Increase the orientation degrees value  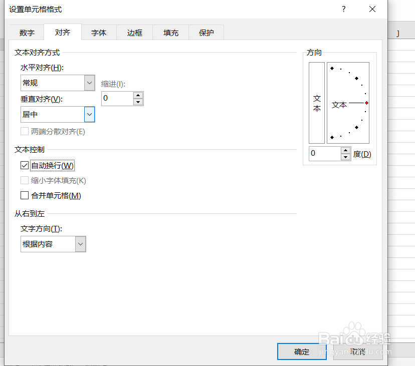pyautogui.click(x=346, y=151)
